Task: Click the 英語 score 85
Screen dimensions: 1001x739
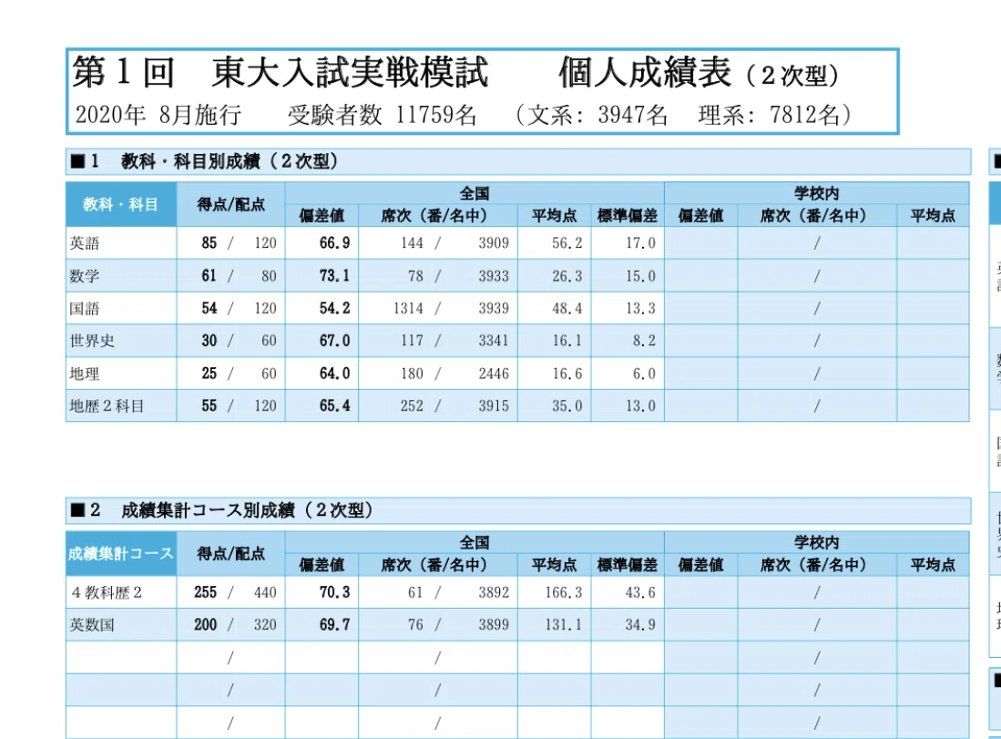Action: 209,243
